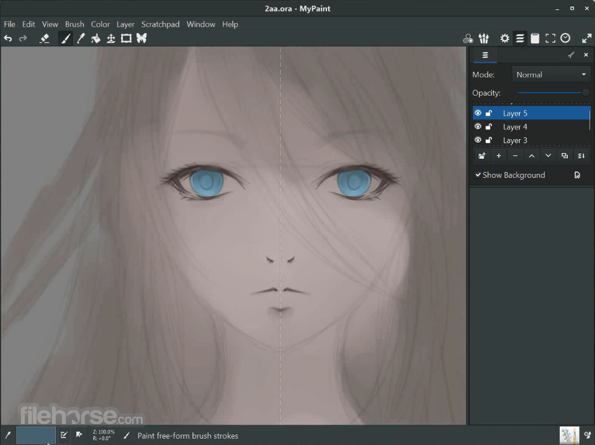
Task: Open the Help menu
Action: [230, 24]
